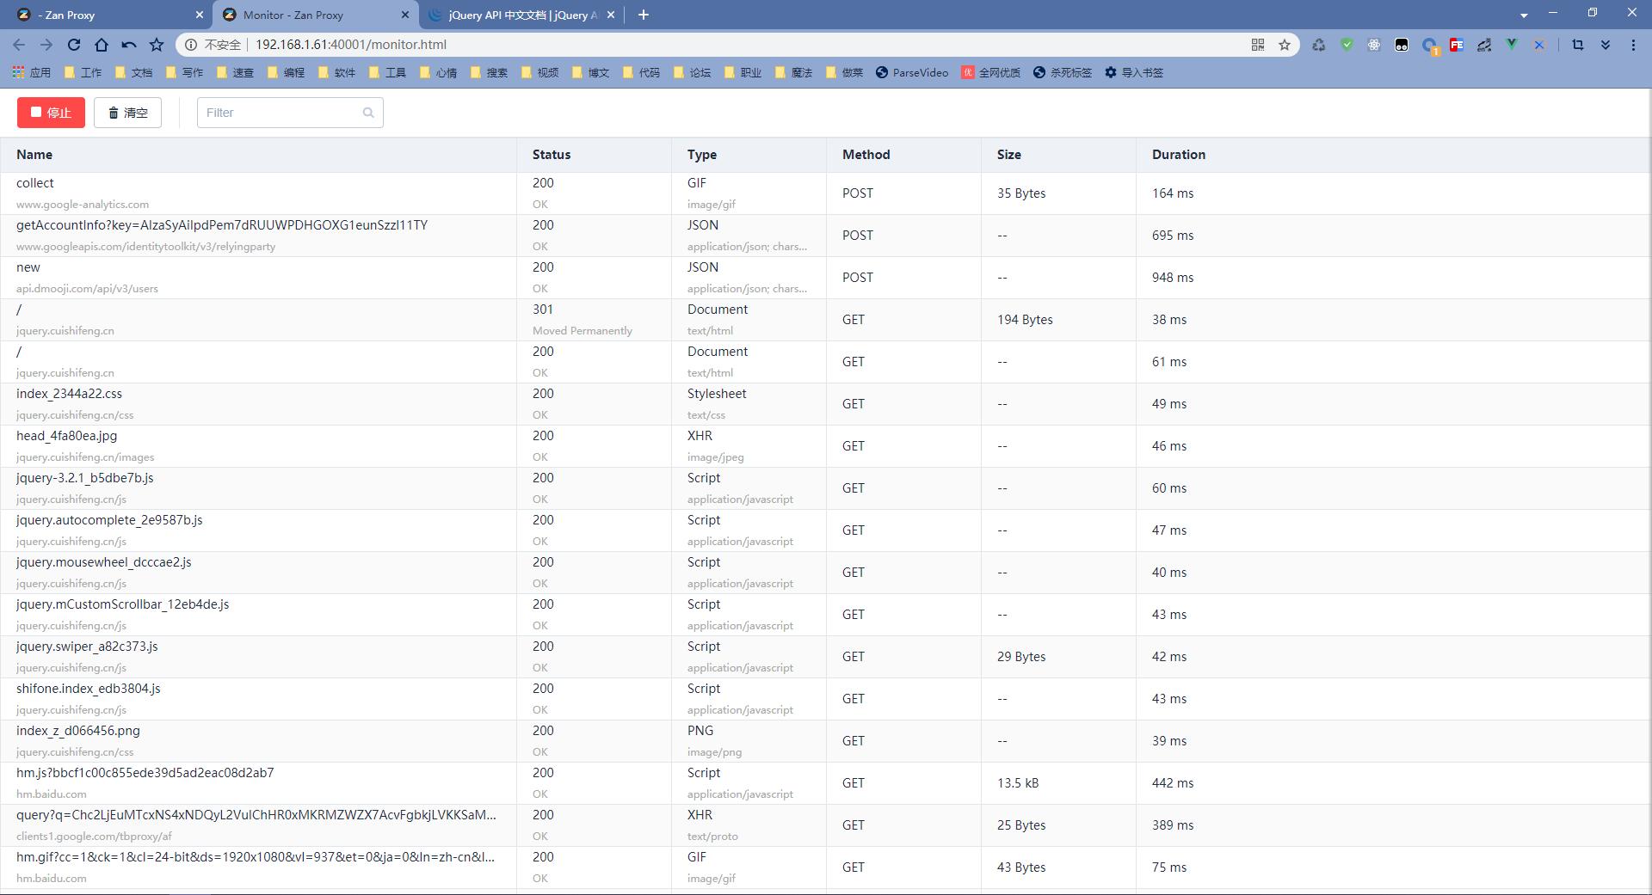
Task: Open the 工作 bookmark folder
Action: tap(83, 72)
